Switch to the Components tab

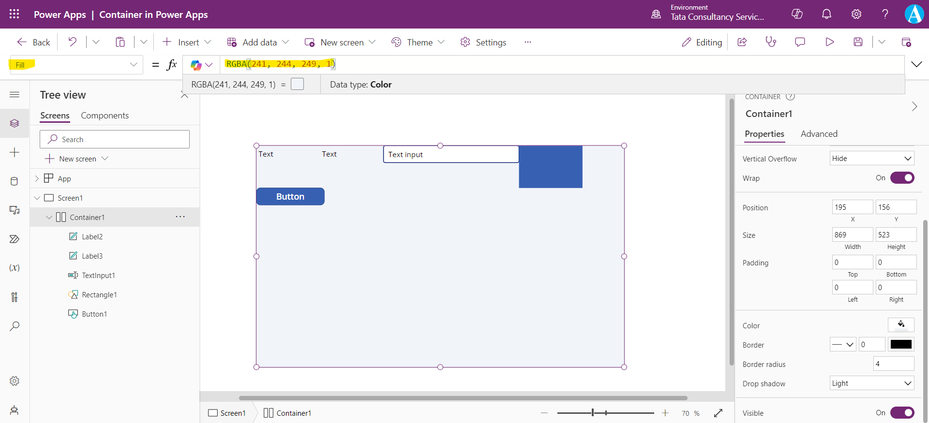click(x=105, y=116)
